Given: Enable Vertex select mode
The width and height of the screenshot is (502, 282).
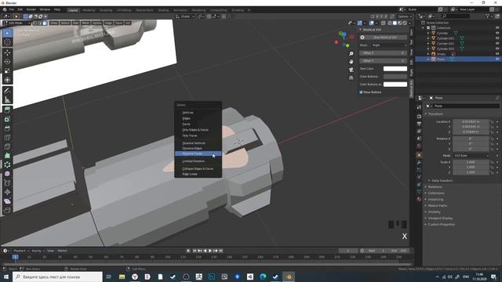Looking at the screenshot, I should [35, 23].
